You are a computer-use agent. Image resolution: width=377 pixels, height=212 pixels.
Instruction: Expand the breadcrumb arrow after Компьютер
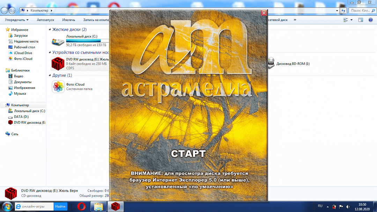[x=51, y=10]
